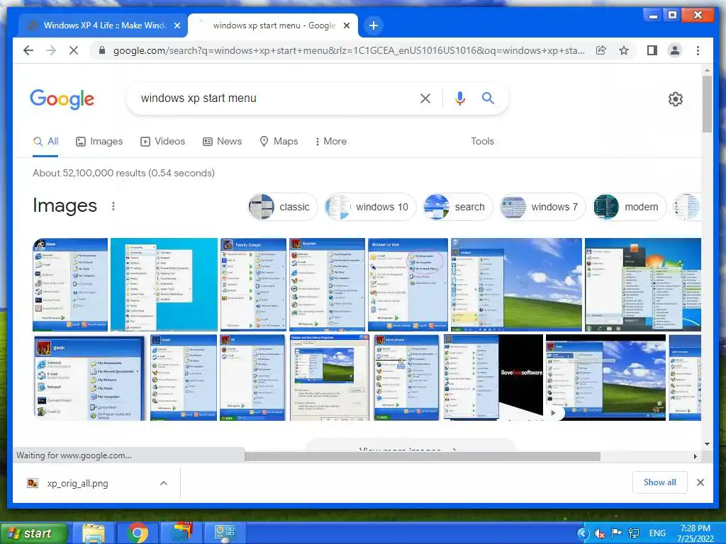Open the Taskbar Properties dialog thumbnail
Image resolution: width=726 pixels, height=544 pixels.
pyautogui.click(x=329, y=378)
